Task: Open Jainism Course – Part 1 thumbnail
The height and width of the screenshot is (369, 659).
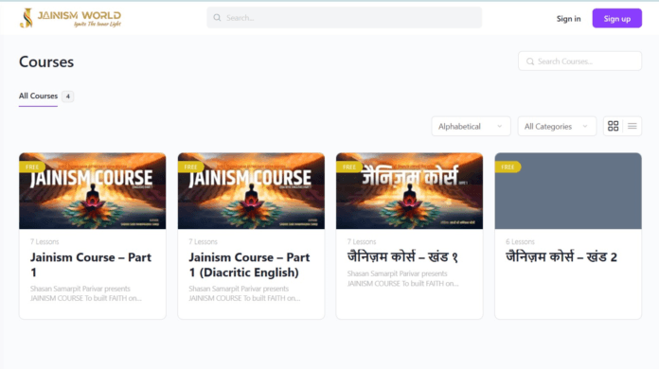Action: 93,191
